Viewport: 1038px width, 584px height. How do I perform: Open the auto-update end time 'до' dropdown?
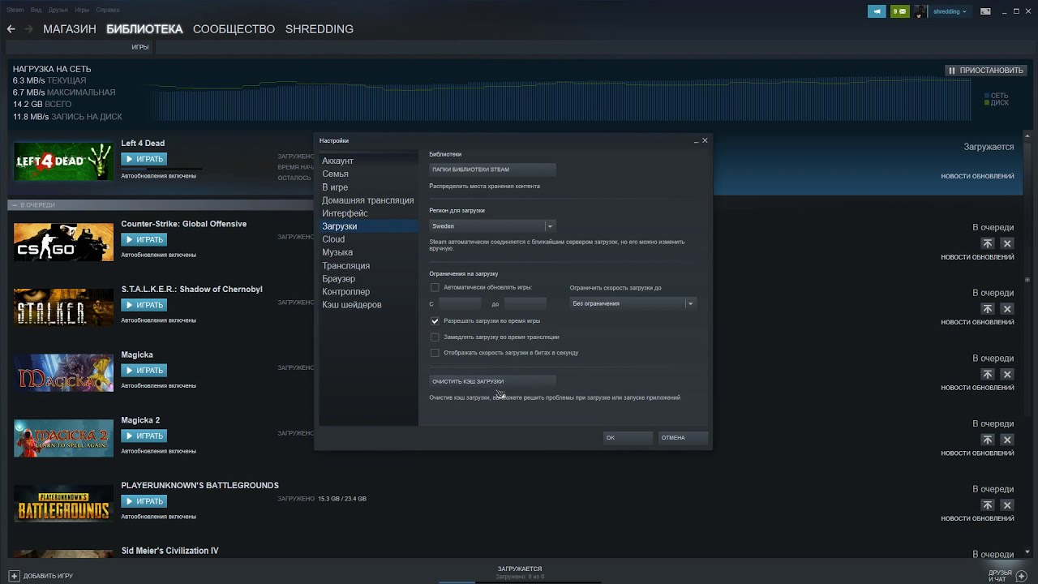525,303
